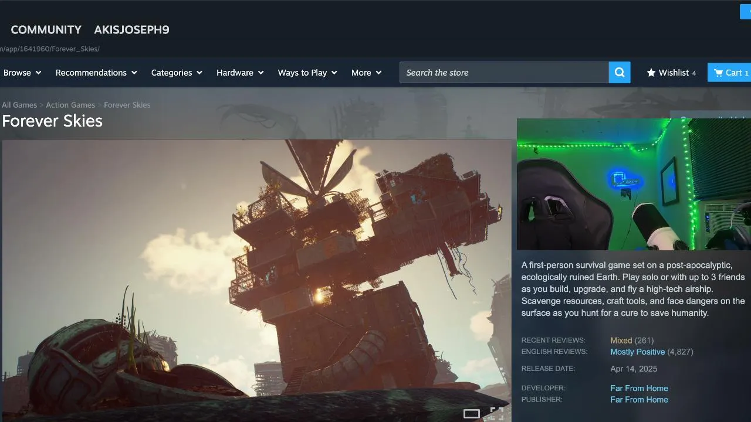The height and width of the screenshot is (422, 751).
Task: Click the All Games breadcrumb link
Action: [19, 105]
